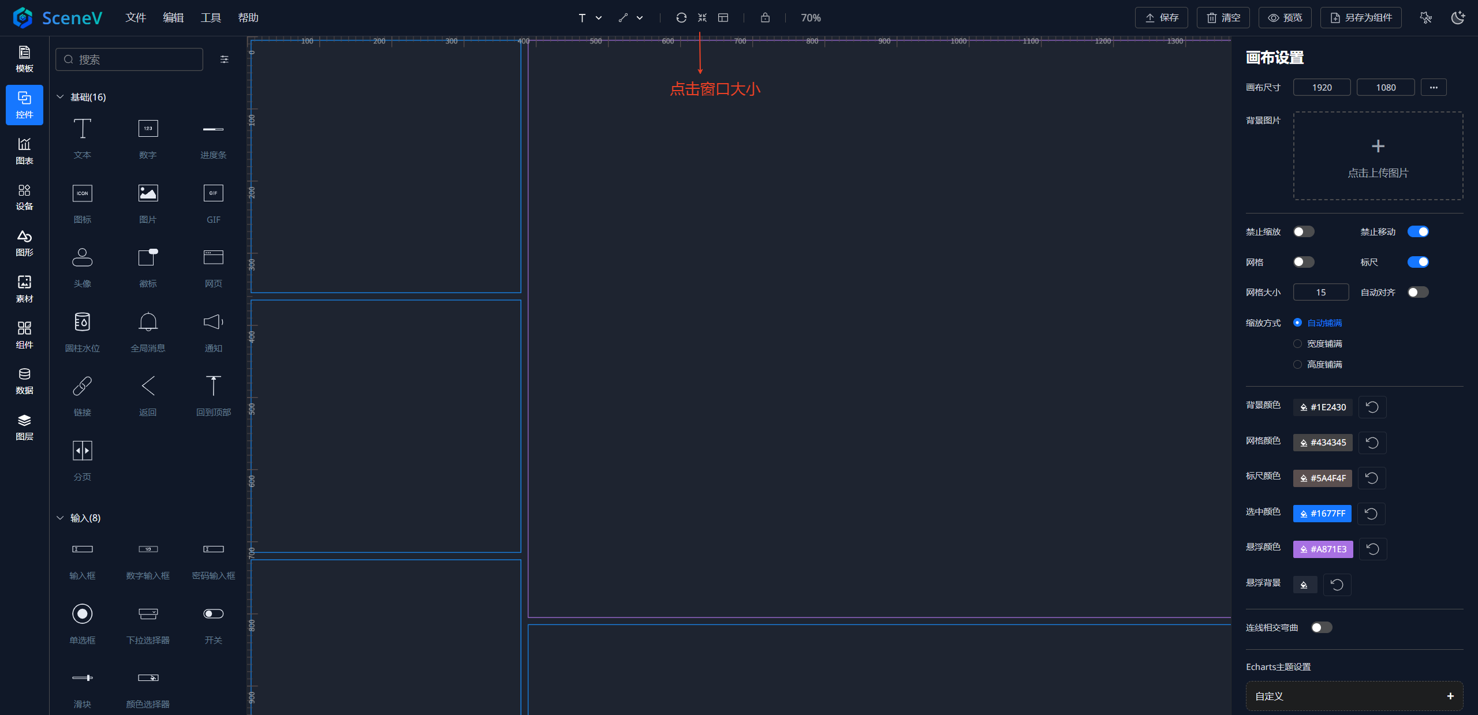Click the lock icon in top toolbar
The height and width of the screenshot is (715, 1478).
click(x=765, y=18)
